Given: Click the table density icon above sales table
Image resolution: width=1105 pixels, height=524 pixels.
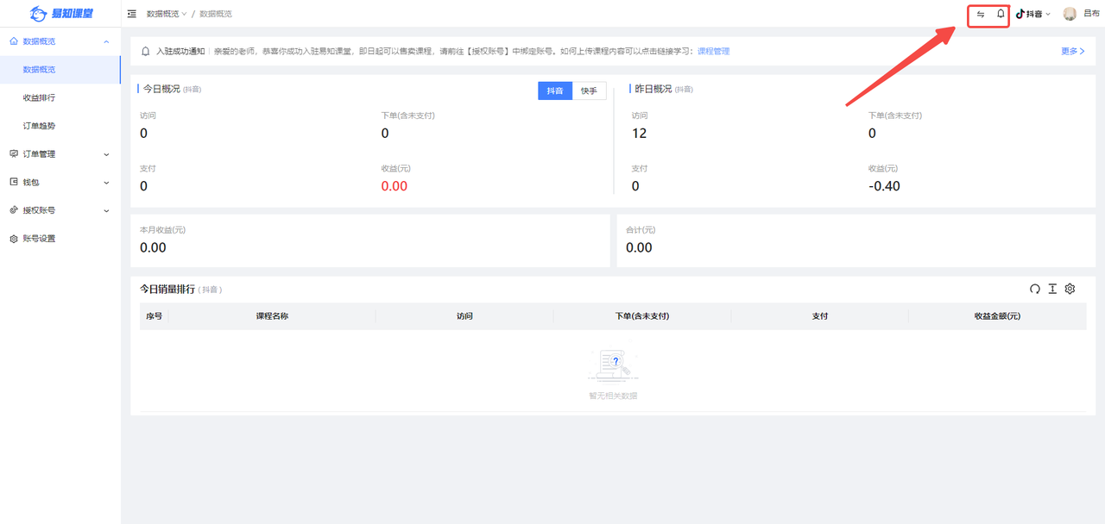Looking at the screenshot, I should coord(1052,289).
